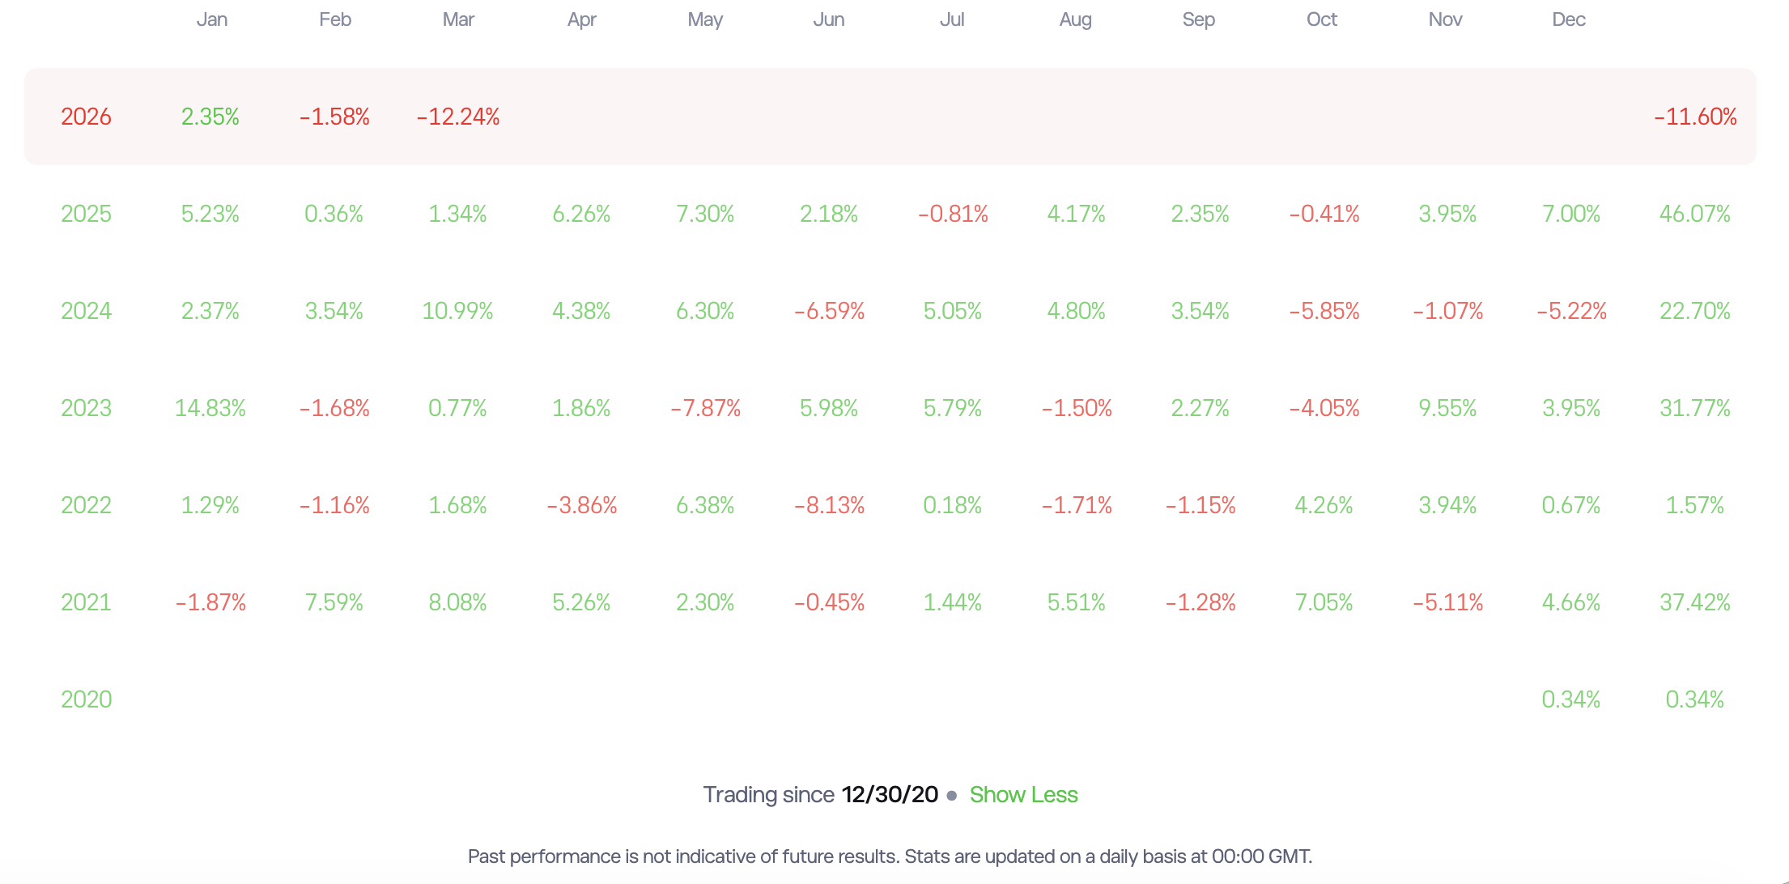This screenshot has height=884, width=1789.
Task: Select the 2022 year row label
Action: pyautogui.click(x=86, y=505)
